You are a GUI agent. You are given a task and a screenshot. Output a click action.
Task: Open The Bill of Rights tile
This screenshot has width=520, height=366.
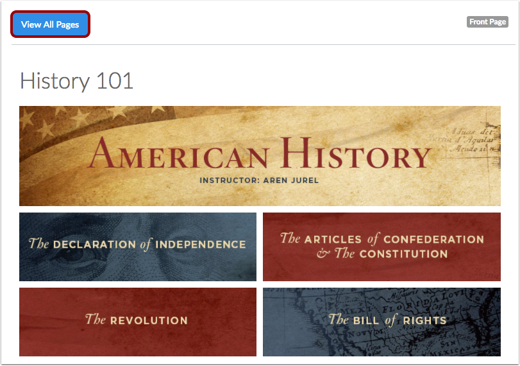click(x=382, y=322)
